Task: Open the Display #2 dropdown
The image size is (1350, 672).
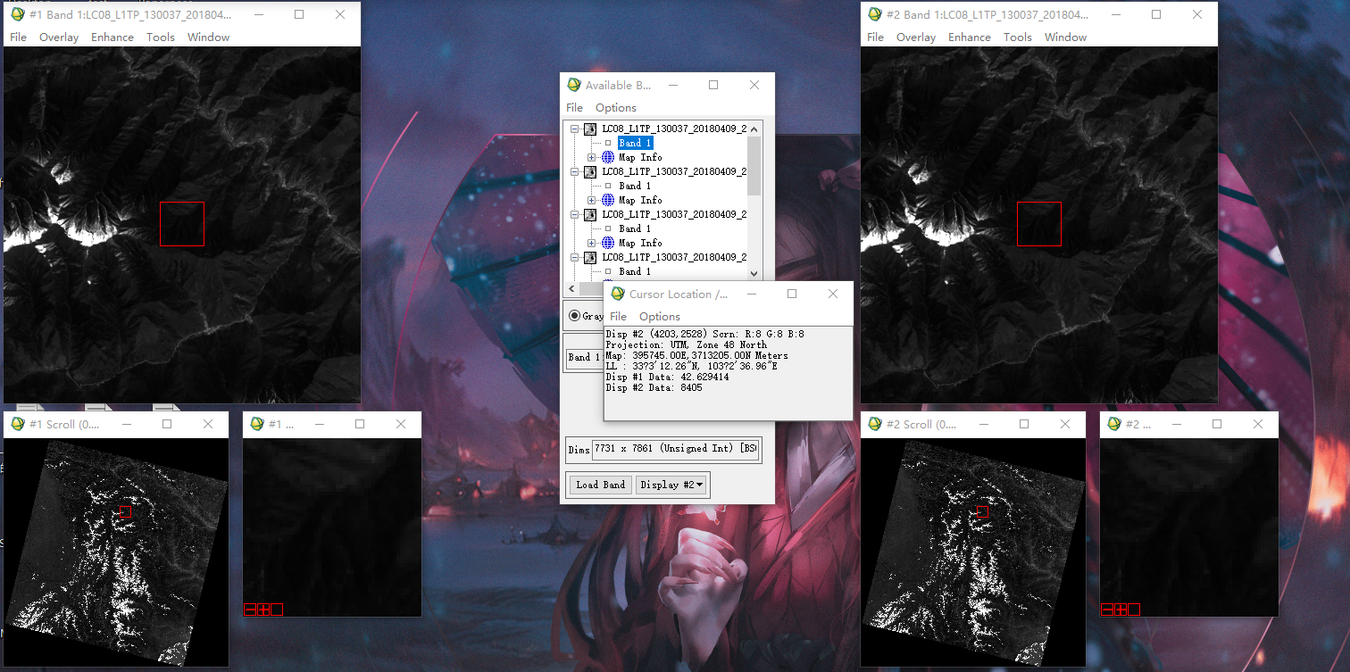Action: tap(672, 485)
